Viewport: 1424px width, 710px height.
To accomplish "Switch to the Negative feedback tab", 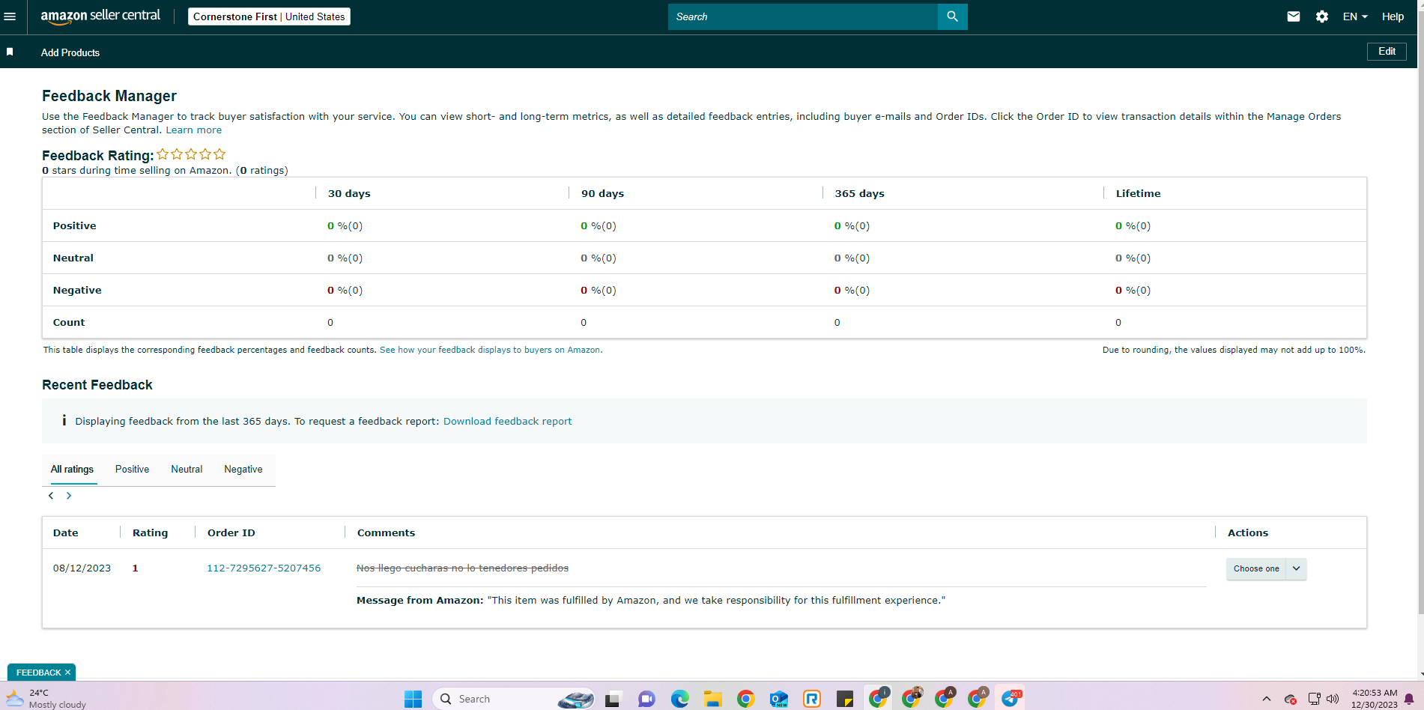I will [243, 470].
